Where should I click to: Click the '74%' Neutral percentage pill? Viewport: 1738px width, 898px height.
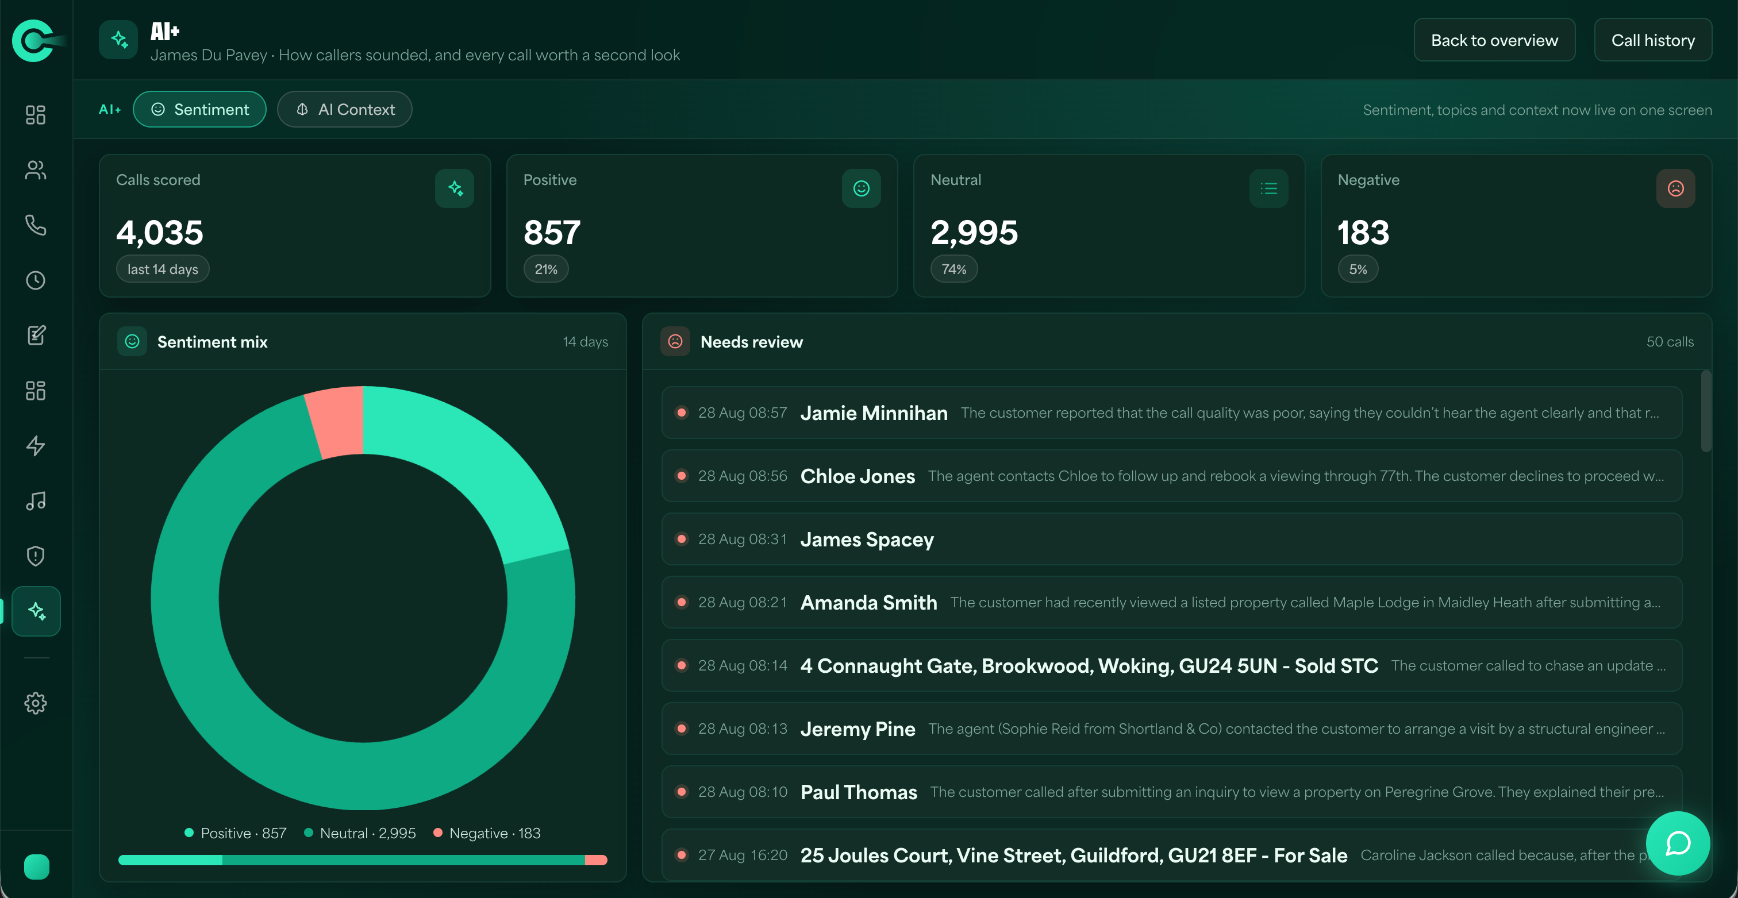click(954, 269)
